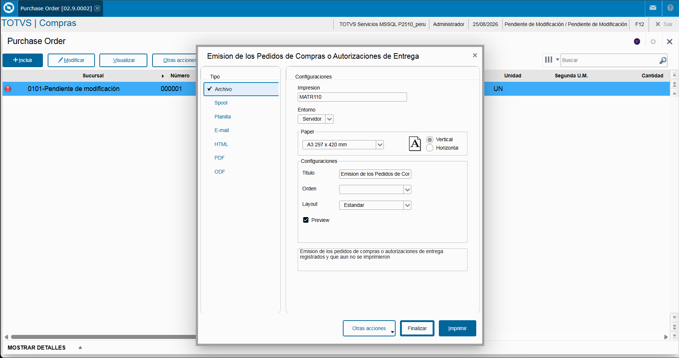
Task: Click the F12 key indicator
Action: point(639,24)
